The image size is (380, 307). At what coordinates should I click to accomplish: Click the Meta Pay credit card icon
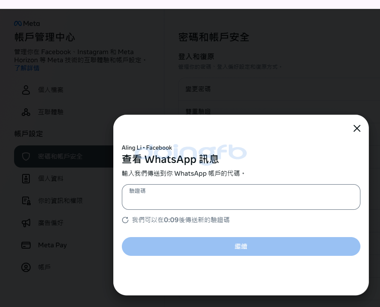(26, 245)
